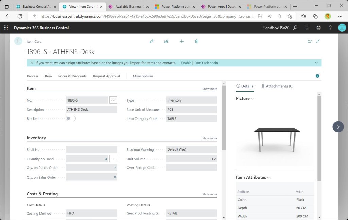Viewport: 348px width, 220px height.
Task: Open the No. field lookup ellipsis
Action: (113, 100)
